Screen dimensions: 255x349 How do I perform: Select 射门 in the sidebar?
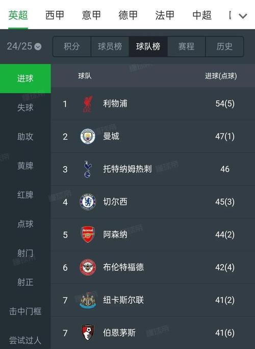click(x=25, y=253)
